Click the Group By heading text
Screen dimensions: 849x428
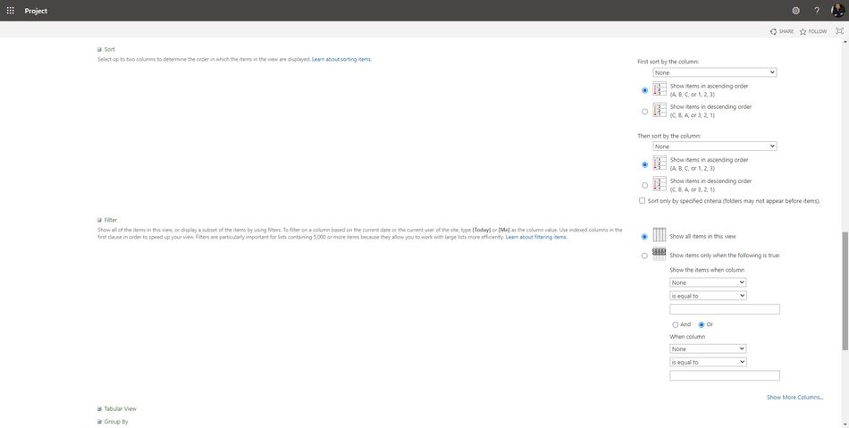click(x=116, y=422)
